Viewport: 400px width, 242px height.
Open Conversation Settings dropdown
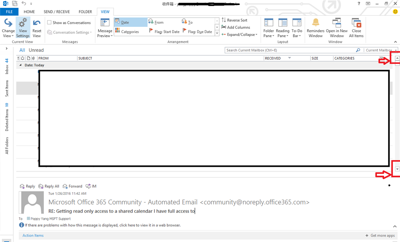point(70,32)
